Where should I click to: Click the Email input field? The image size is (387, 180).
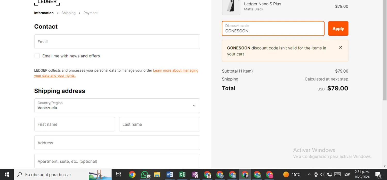[117, 42]
